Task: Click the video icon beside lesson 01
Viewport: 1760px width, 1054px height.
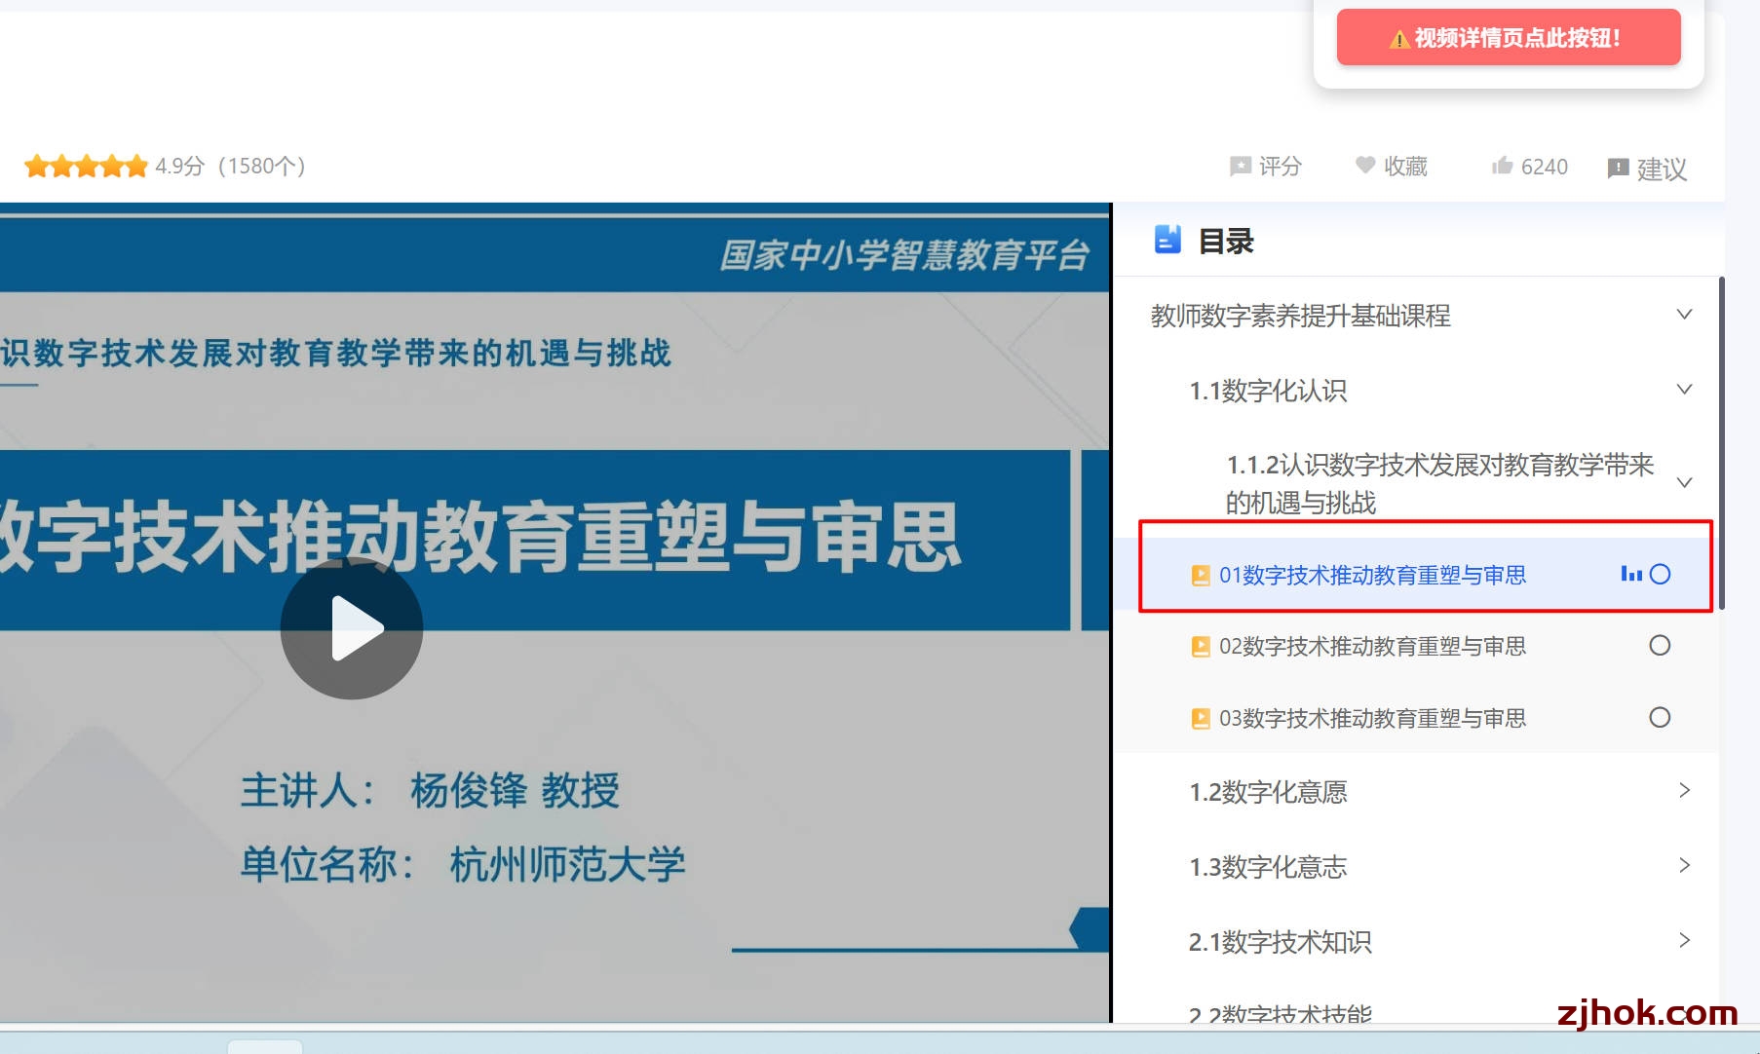Action: point(1201,576)
